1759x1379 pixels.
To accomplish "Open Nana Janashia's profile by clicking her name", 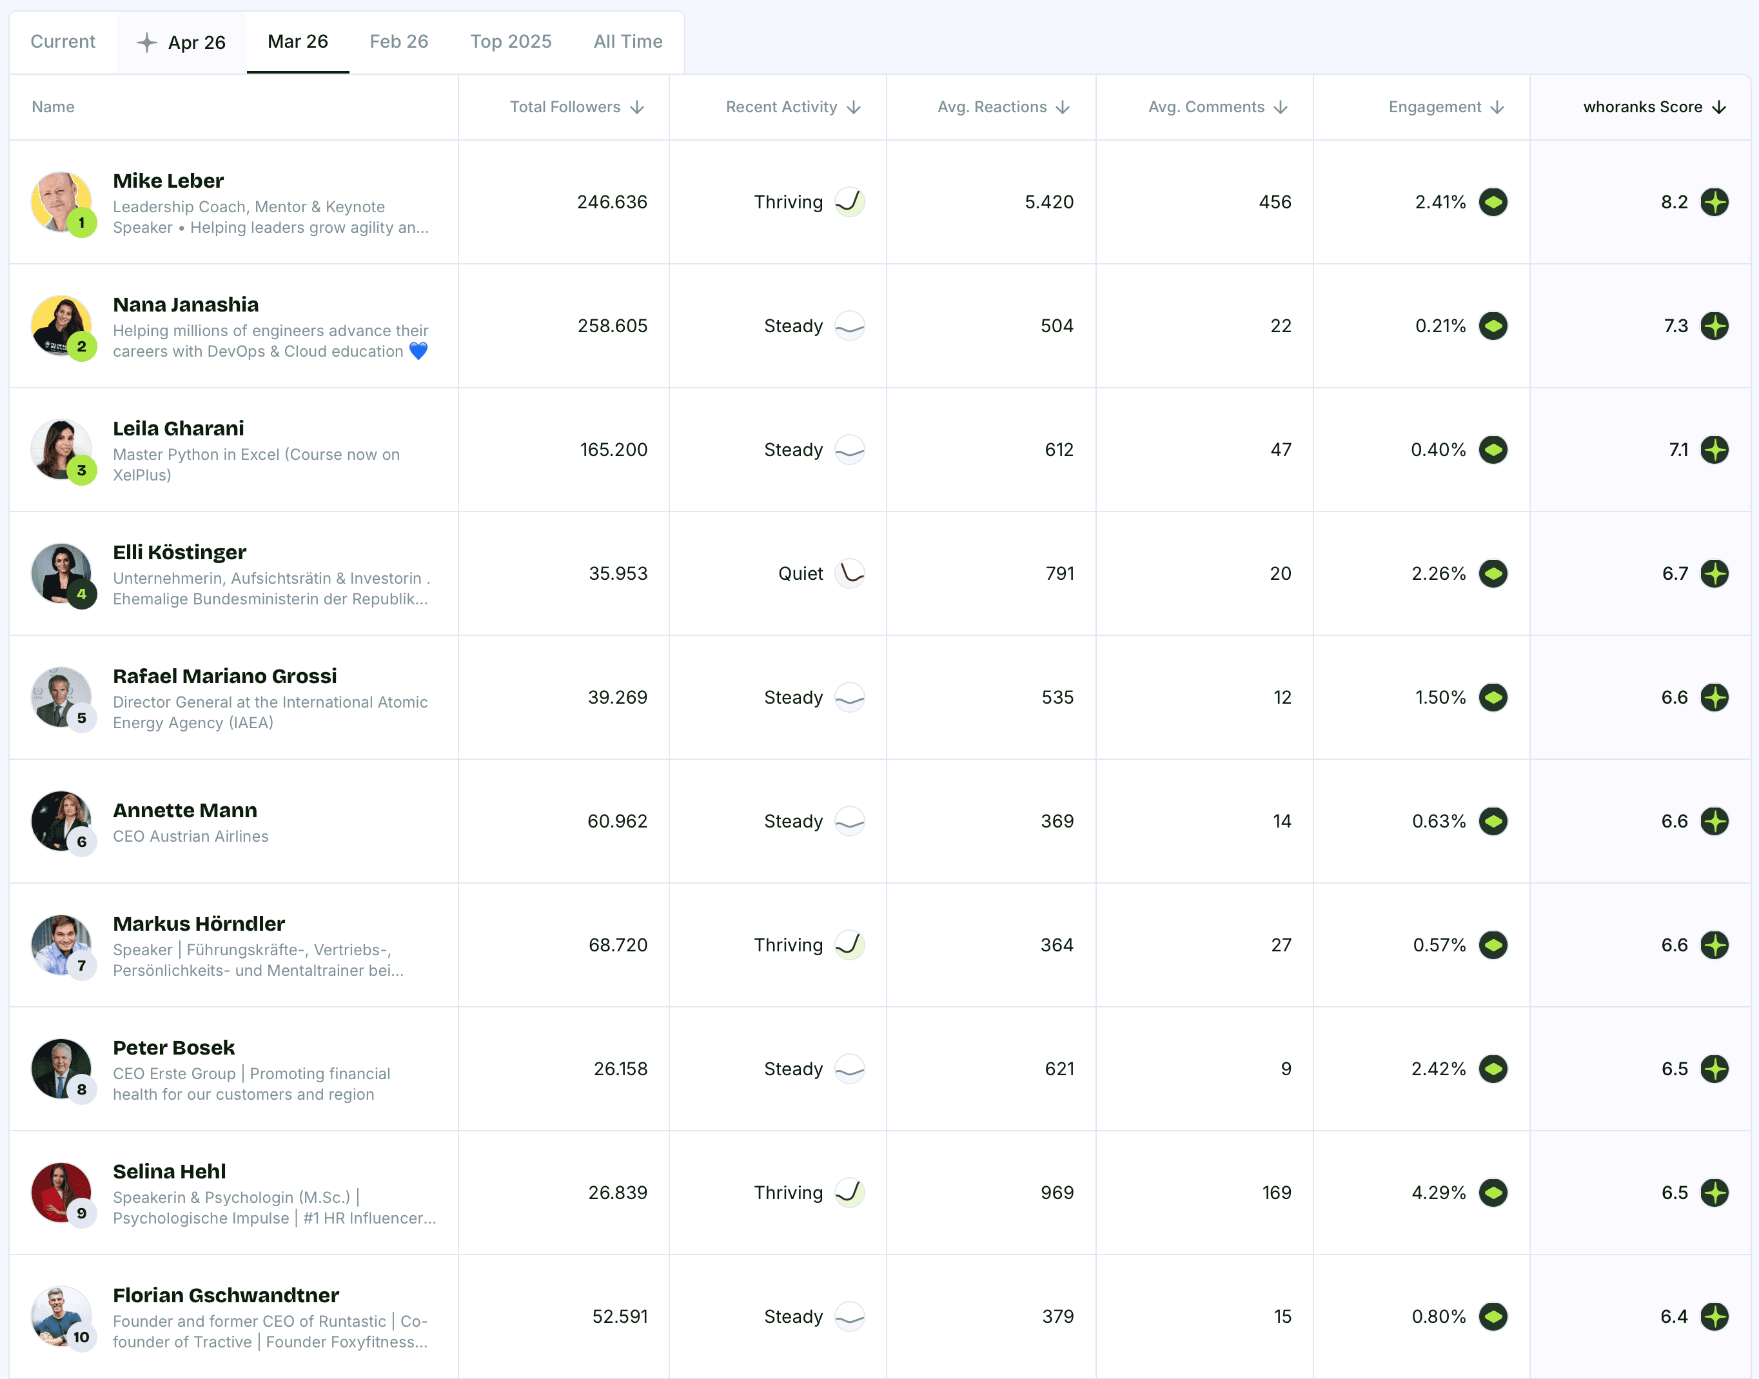I will point(185,304).
